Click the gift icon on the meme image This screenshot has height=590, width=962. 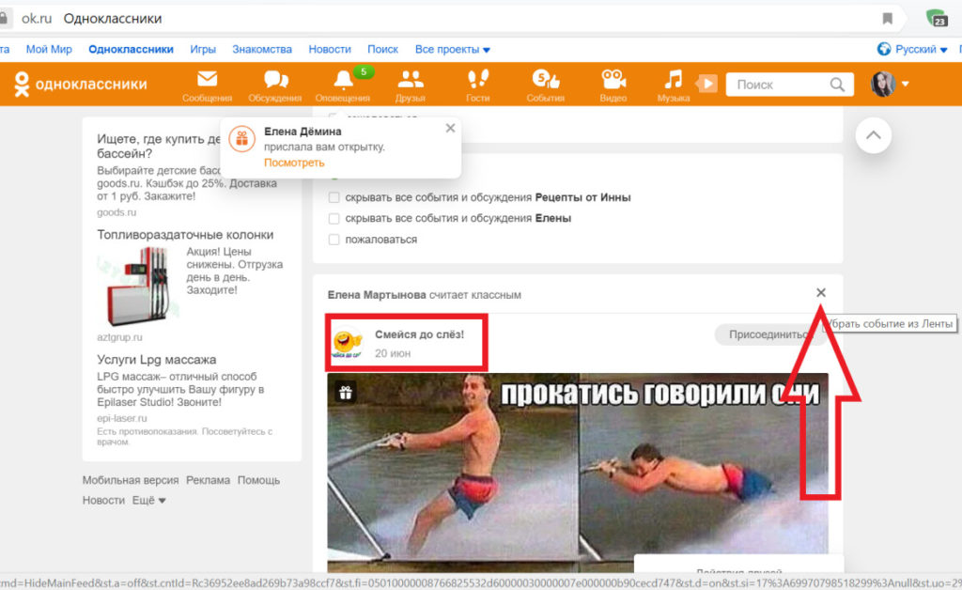pos(346,393)
